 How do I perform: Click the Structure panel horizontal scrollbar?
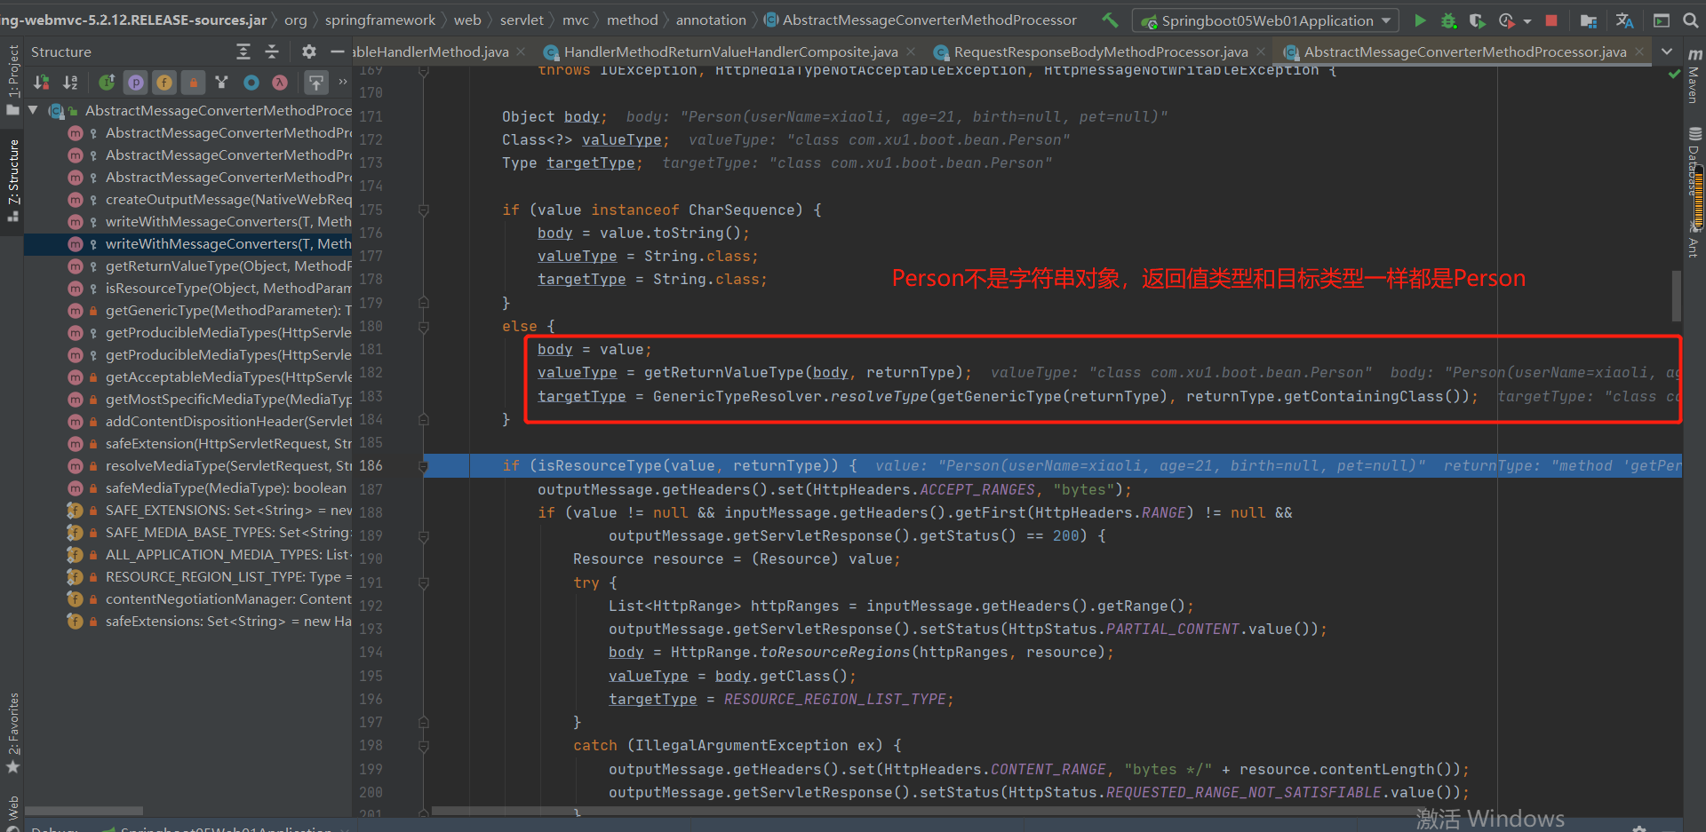tap(84, 811)
